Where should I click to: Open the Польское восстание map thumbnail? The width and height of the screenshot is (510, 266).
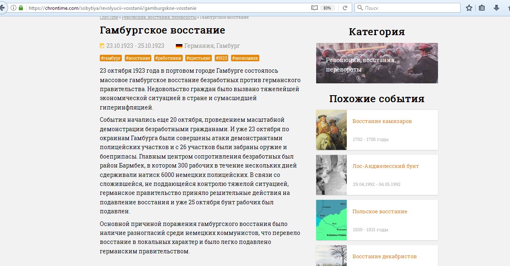[331, 220]
